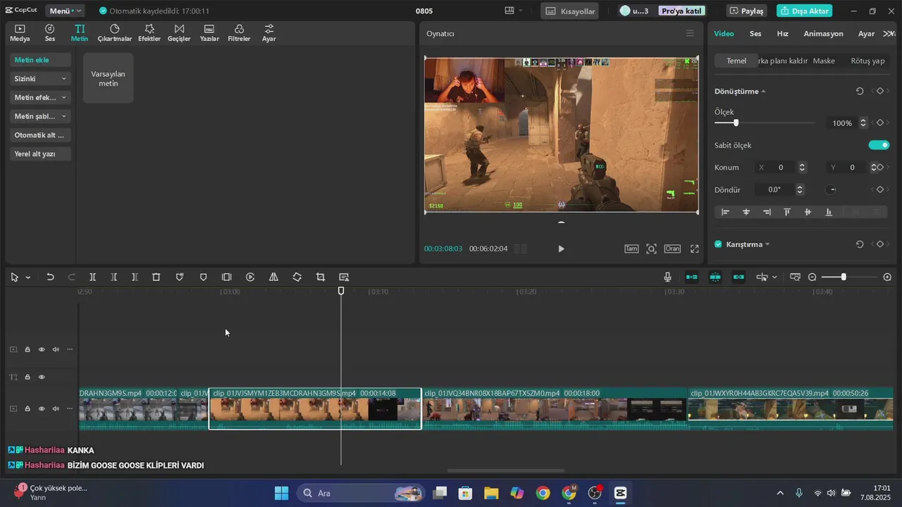Click Dışa Aktar export button
The height and width of the screenshot is (507, 902).
tap(805, 11)
